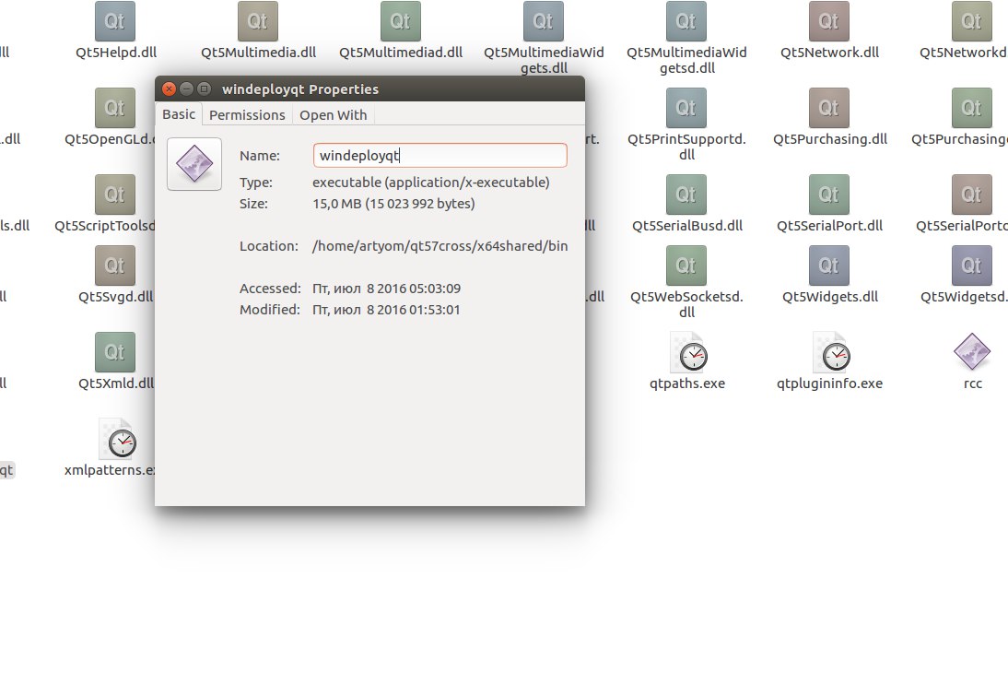Click the windeployqt Properties title bar text
This screenshot has height=696, width=1008.
[300, 89]
